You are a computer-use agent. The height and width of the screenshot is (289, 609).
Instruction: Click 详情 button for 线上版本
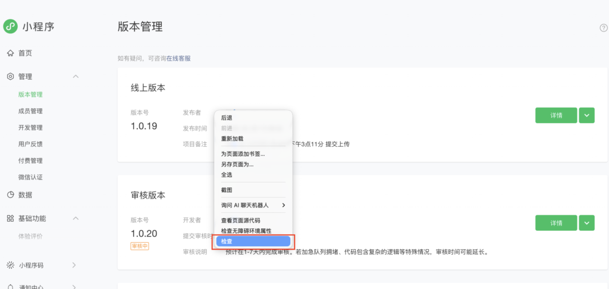click(x=556, y=115)
